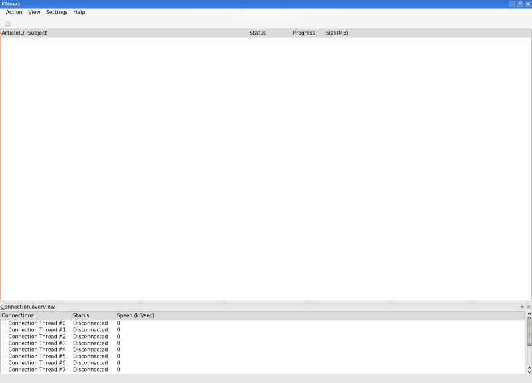Open the Settings menu

coord(57,12)
